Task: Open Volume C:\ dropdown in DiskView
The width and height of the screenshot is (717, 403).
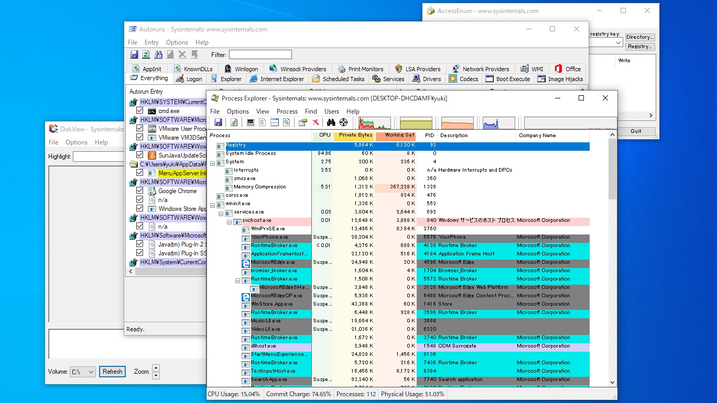Action: click(x=91, y=372)
